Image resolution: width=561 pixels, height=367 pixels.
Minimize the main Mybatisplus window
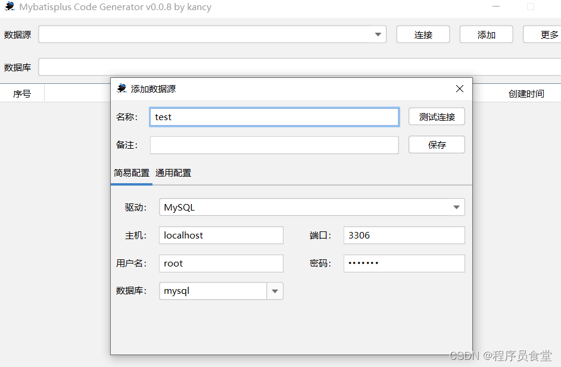pos(496,7)
